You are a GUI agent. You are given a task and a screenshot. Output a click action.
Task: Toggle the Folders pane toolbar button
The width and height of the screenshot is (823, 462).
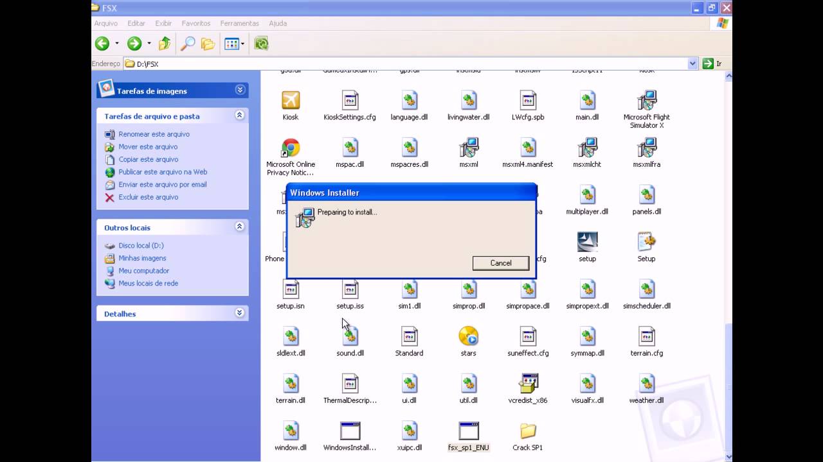(x=208, y=44)
